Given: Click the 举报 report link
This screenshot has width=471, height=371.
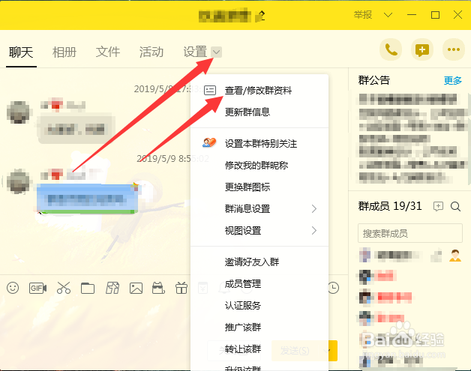Looking at the screenshot, I should [363, 15].
